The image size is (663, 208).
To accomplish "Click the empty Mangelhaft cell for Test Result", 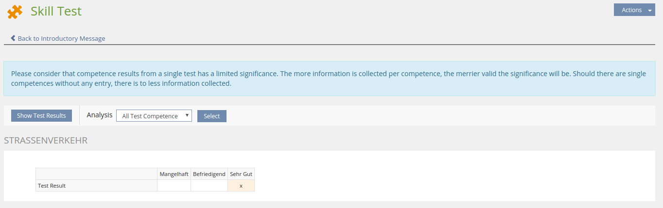I will [174, 186].
